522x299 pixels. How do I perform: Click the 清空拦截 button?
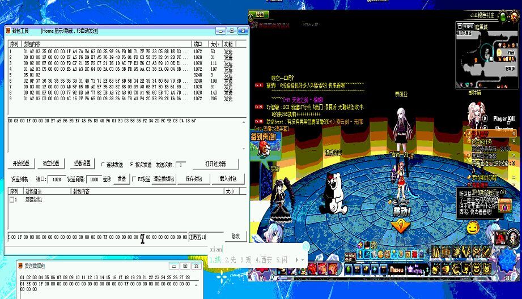(x=51, y=164)
